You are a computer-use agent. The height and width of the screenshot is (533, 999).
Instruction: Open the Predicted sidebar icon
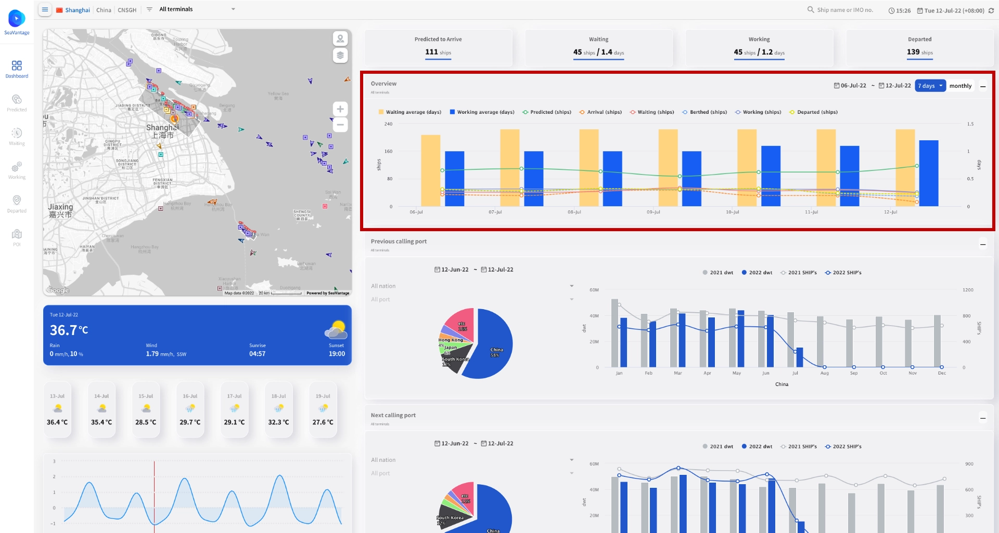(17, 102)
